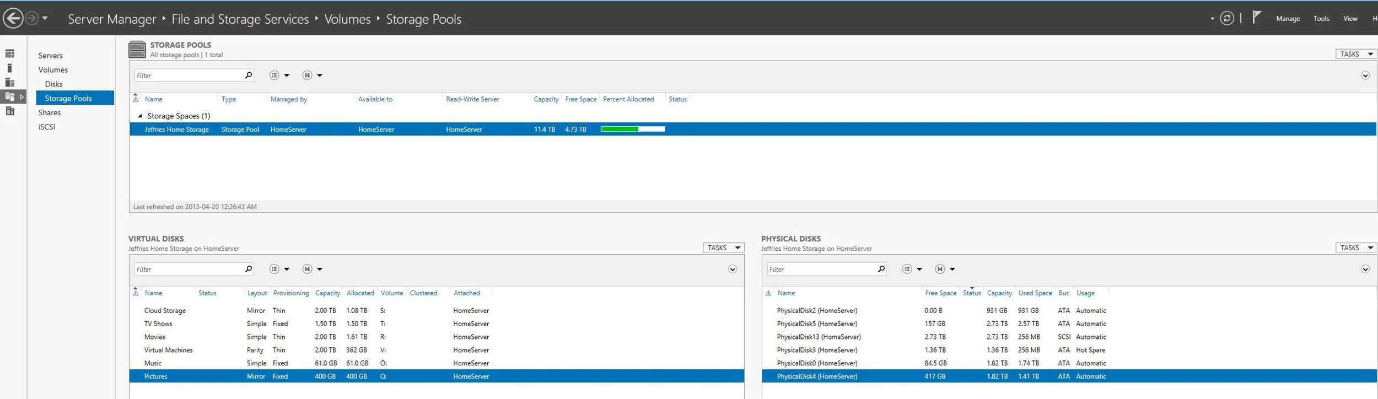Click search magnifier in Storage Pools filter
The height and width of the screenshot is (399, 1378).
click(248, 76)
